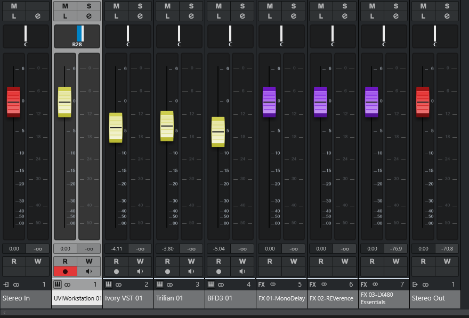Click the instrument keyboard icon on Ivory VST 01
This screenshot has height=318, width=469.
[x=109, y=284]
